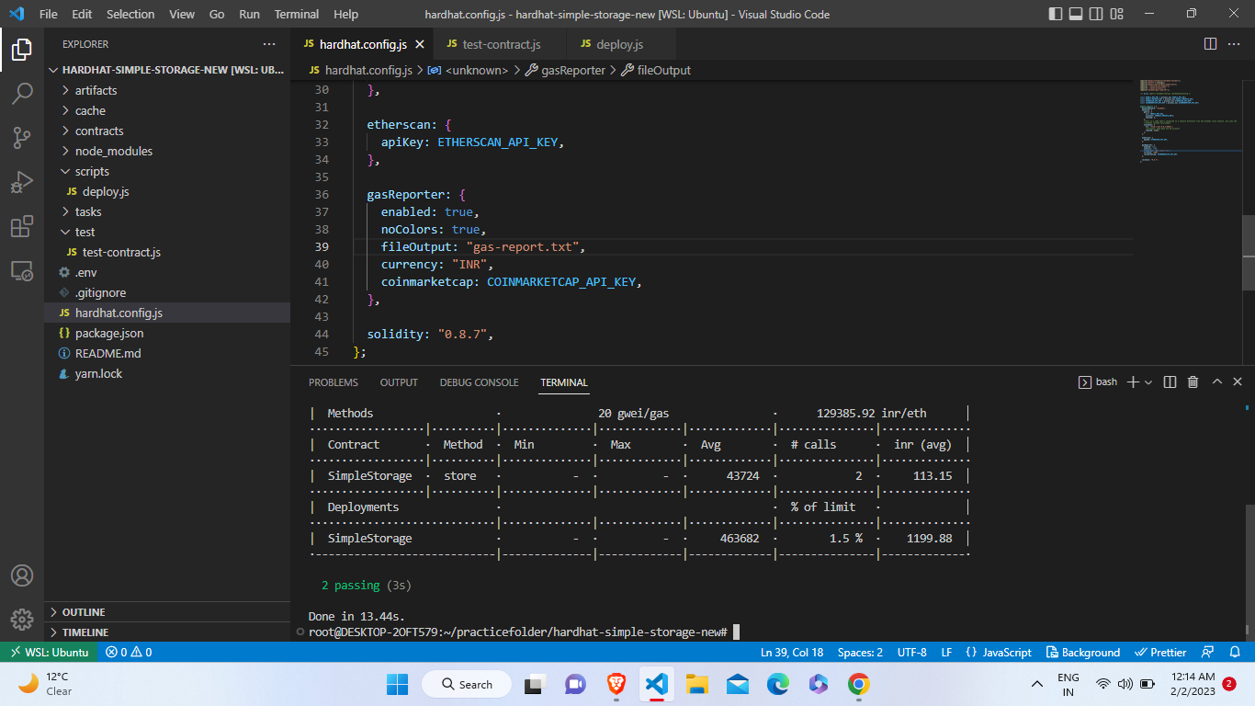Open the Accounts menu

pyautogui.click(x=22, y=575)
